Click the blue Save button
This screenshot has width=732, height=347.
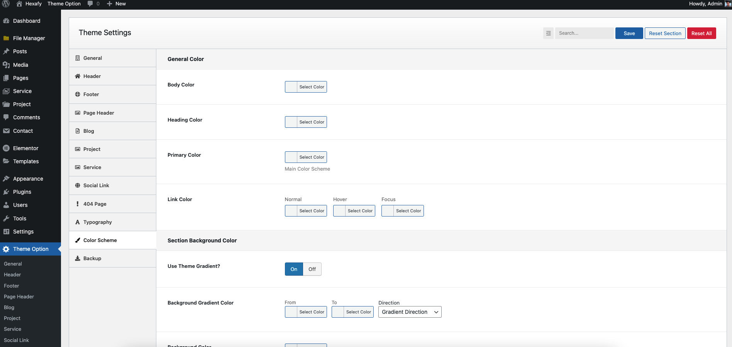click(x=629, y=33)
